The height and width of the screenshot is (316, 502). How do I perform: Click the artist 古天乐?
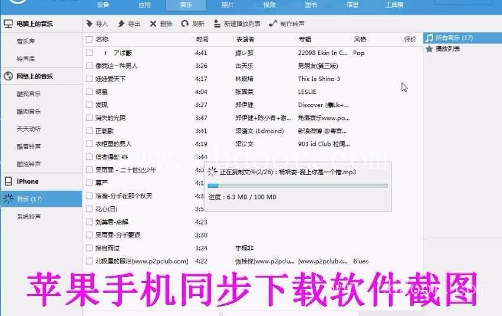point(244,66)
